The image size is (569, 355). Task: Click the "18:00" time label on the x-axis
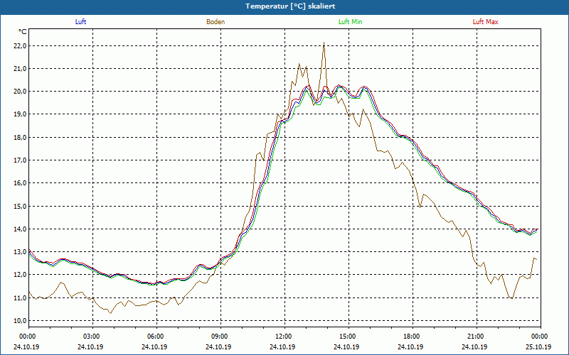click(413, 337)
